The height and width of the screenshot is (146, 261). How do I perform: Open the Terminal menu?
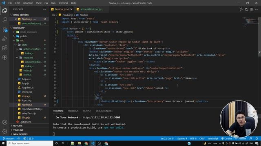tap(63, 3)
